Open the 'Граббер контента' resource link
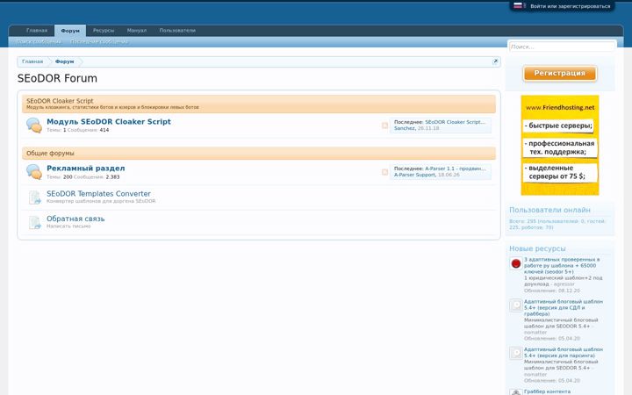Image resolution: width=632 pixels, height=395 pixels. (547, 391)
